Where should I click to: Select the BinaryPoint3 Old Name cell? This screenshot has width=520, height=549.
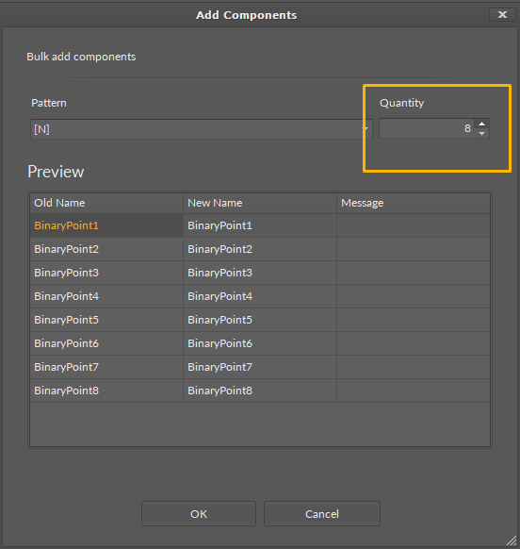tap(106, 273)
